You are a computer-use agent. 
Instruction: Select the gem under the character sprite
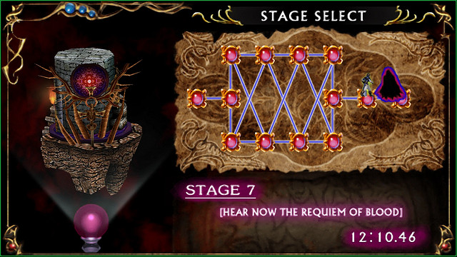[x=367, y=100]
